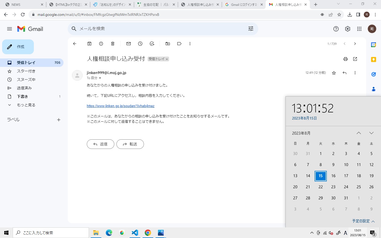Screen dimensions: 381x238
Task: Archive the open email
Action: tap(89, 44)
